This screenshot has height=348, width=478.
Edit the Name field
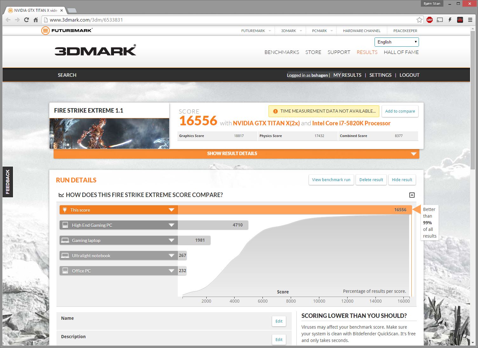click(x=279, y=321)
